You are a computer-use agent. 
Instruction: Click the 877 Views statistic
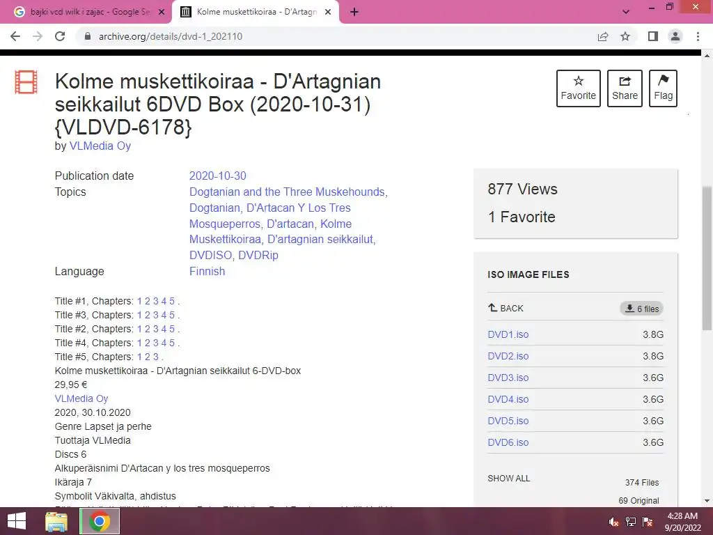pyautogui.click(x=522, y=189)
